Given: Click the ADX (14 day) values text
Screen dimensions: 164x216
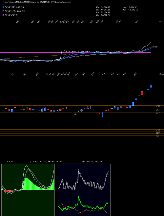Looking at the screenshot, I should (x=92, y=162).
